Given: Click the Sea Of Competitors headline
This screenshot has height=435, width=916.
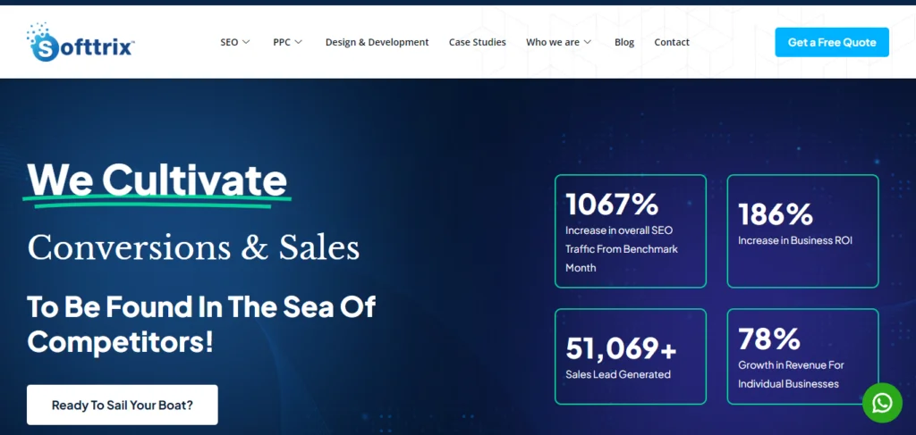Looking at the screenshot, I should click(x=201, y=323).
